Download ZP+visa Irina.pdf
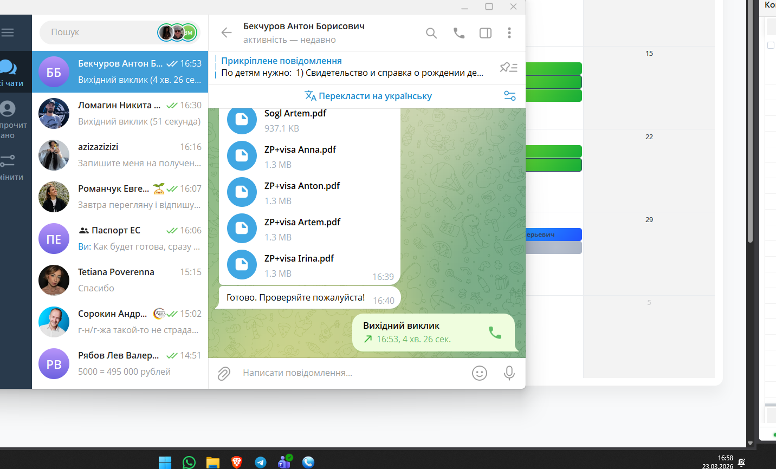The image size is (776, 469). coord(242,264)
